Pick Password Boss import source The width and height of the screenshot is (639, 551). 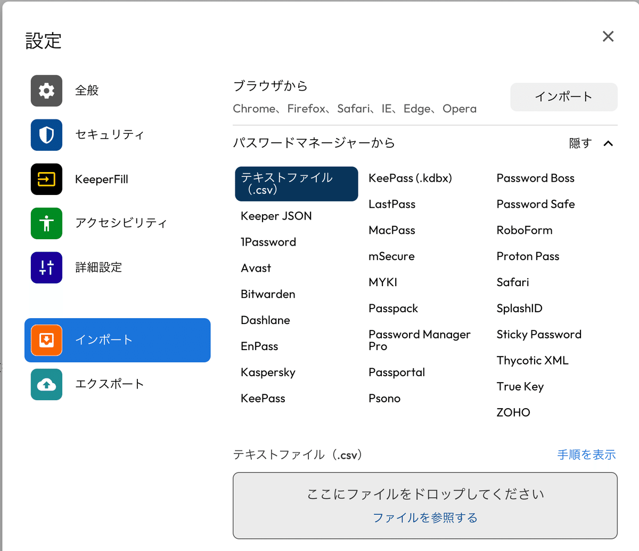coord(536,178)
